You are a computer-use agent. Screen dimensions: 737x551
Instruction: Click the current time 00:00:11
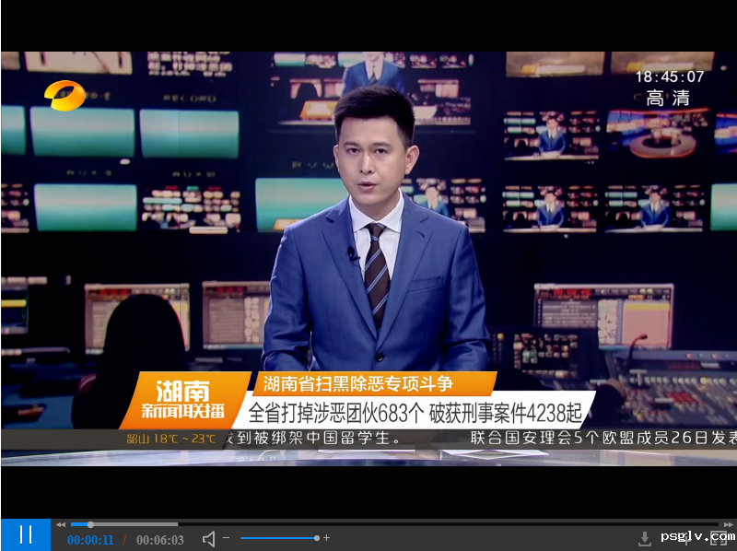click(90, 540)
